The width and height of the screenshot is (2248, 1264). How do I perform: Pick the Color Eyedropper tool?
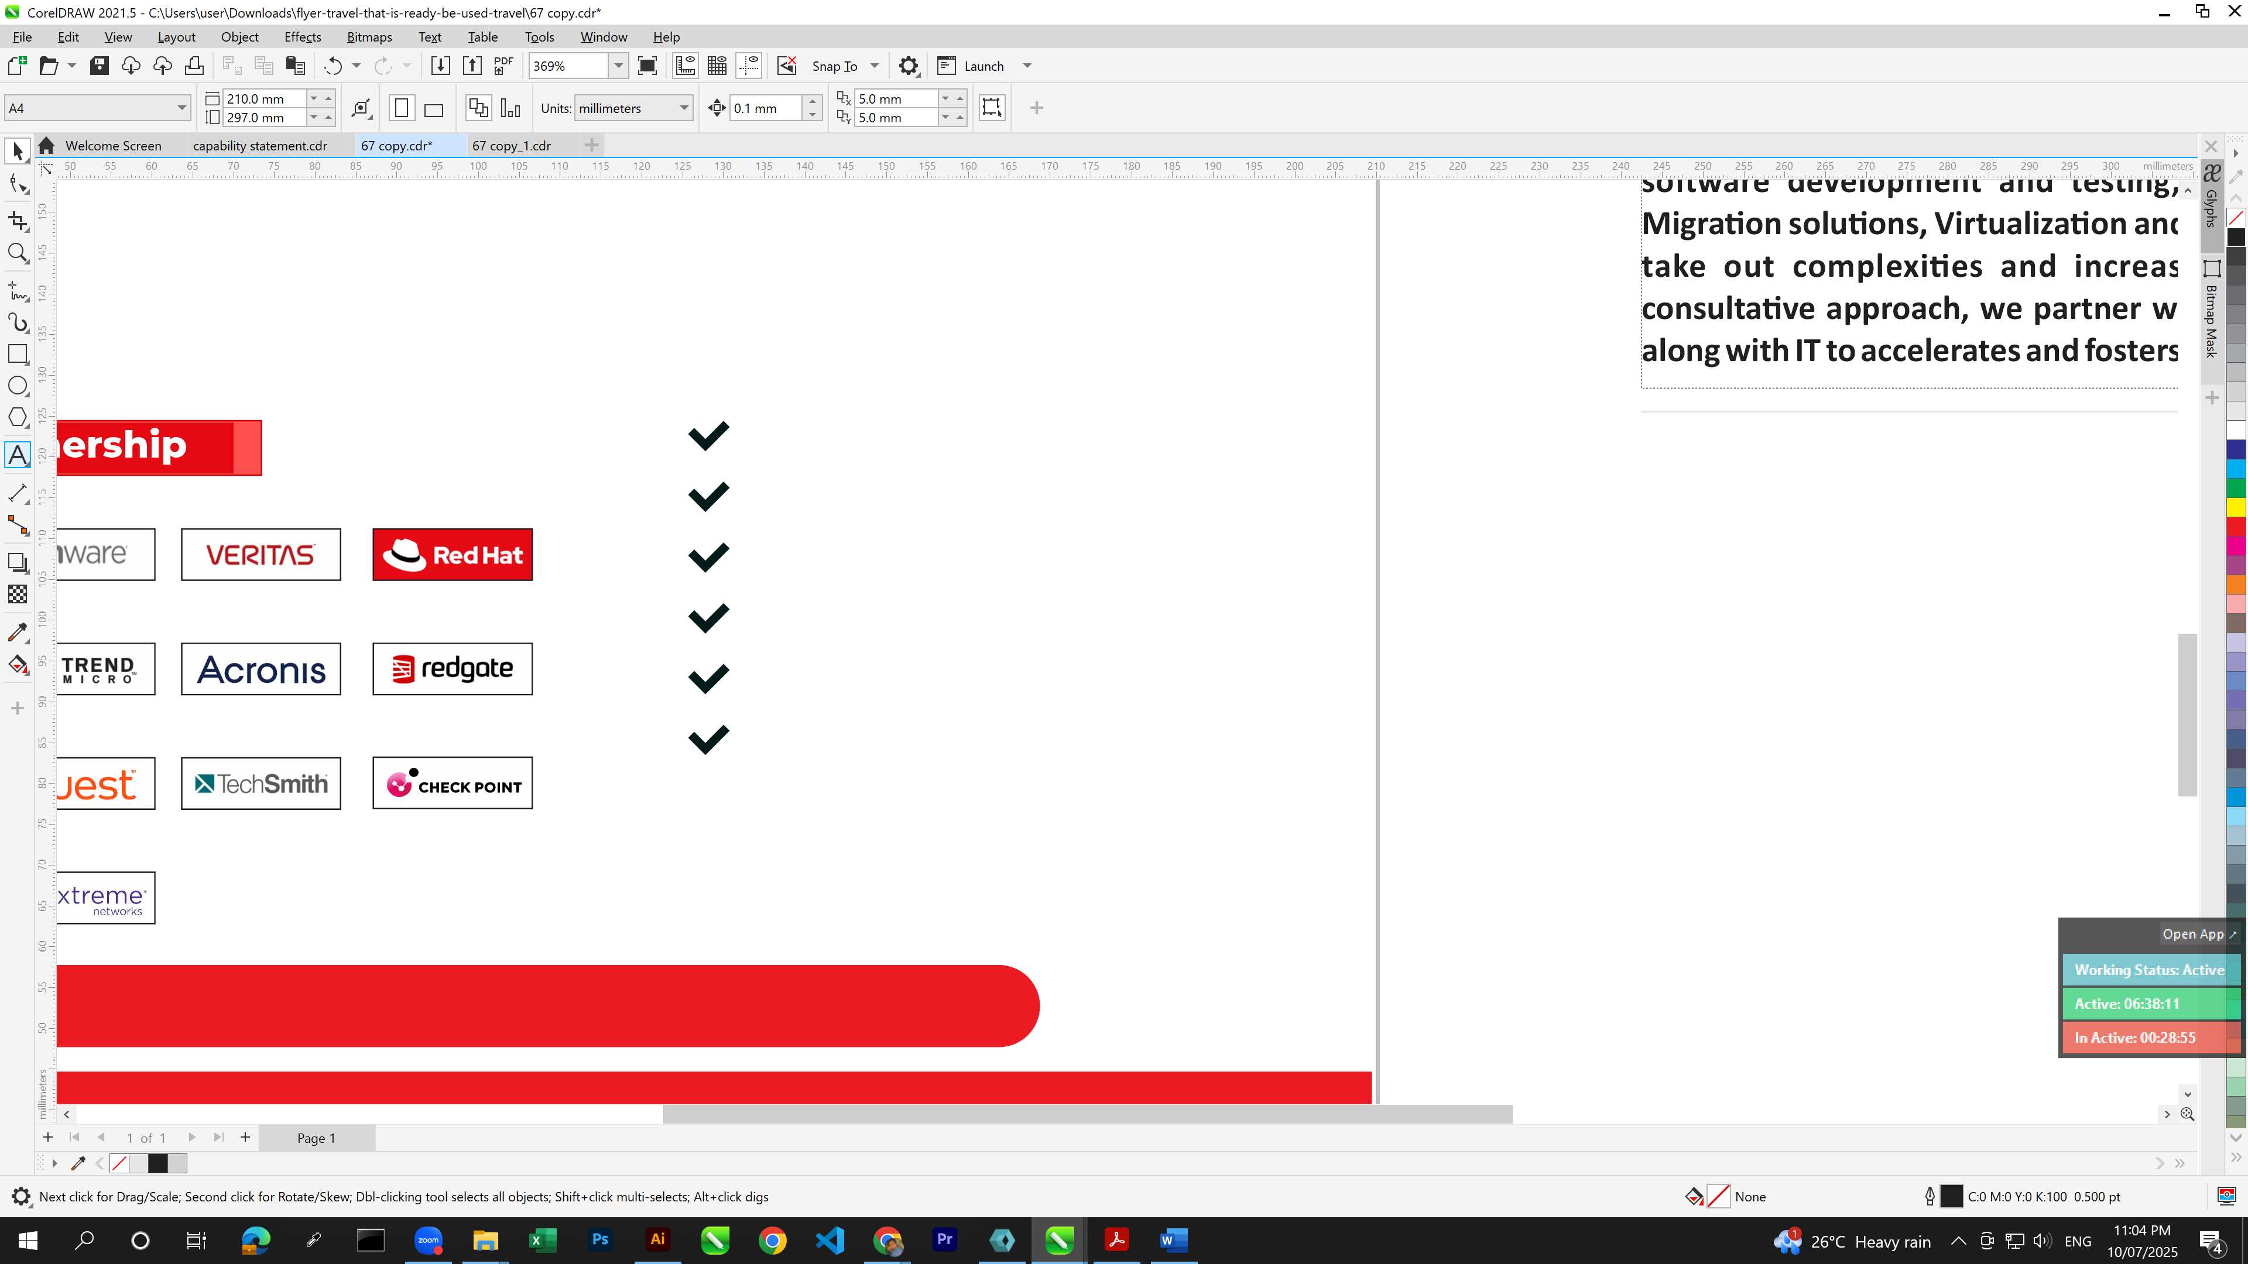click(18, 633)
